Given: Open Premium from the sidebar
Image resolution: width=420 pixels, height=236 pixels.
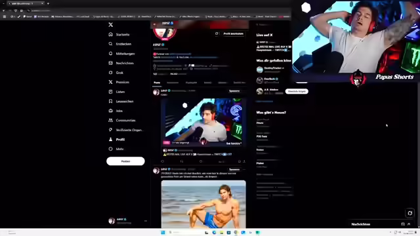Looking at the screenshot, I should coord(119,82).
